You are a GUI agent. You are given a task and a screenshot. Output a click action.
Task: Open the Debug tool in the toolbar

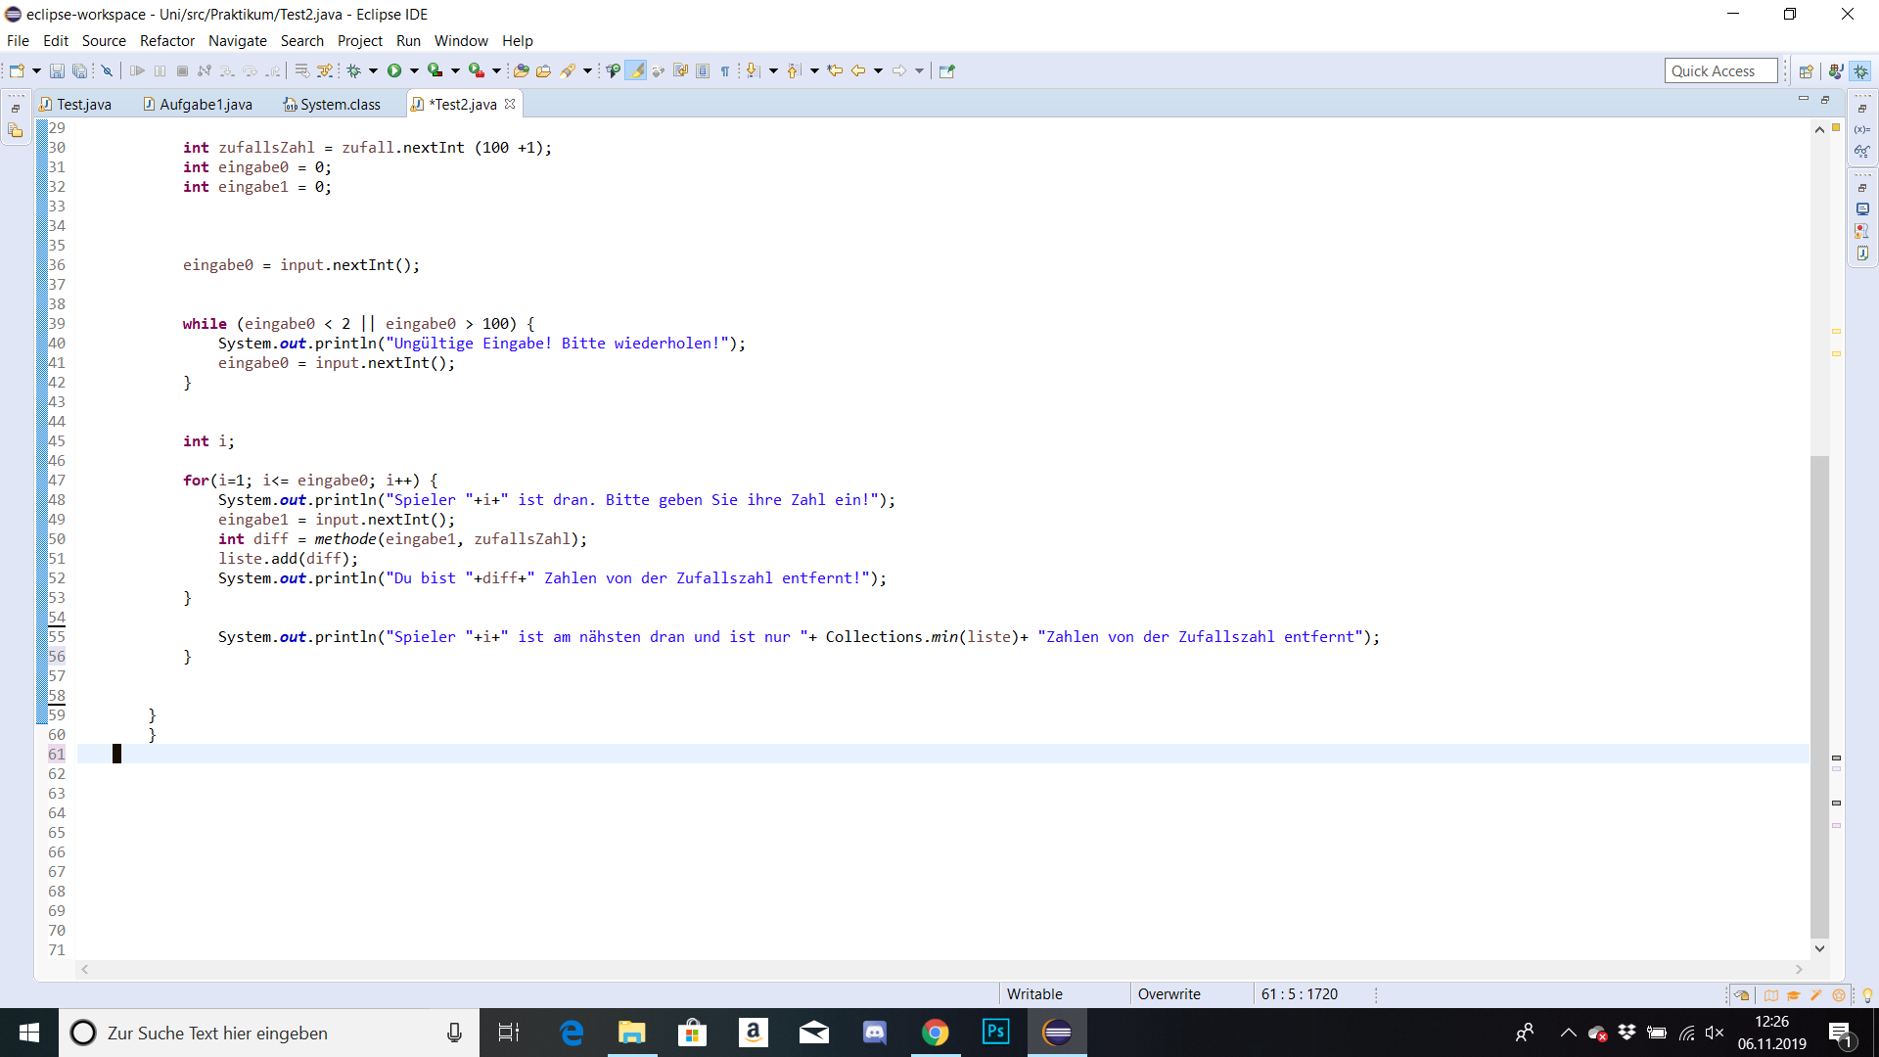(x=353, y=70)
